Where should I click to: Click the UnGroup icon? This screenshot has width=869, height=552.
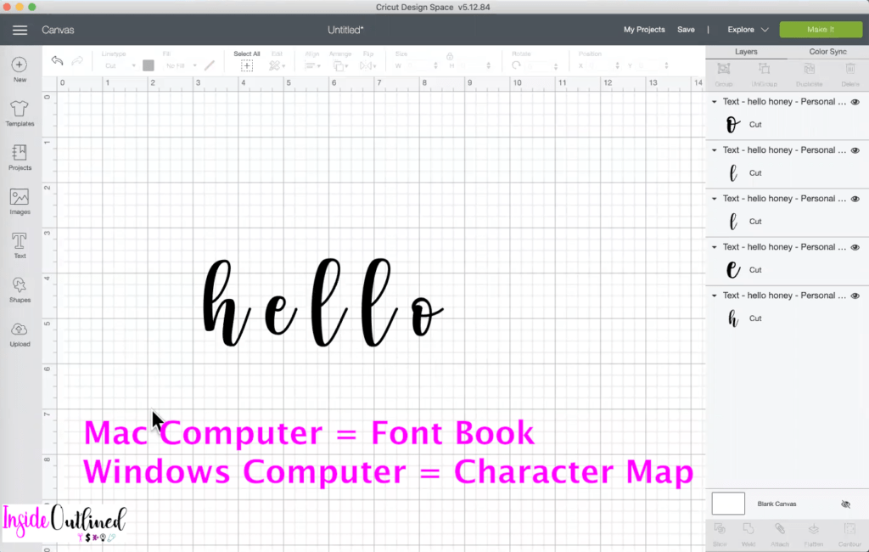tap(765, 69)
